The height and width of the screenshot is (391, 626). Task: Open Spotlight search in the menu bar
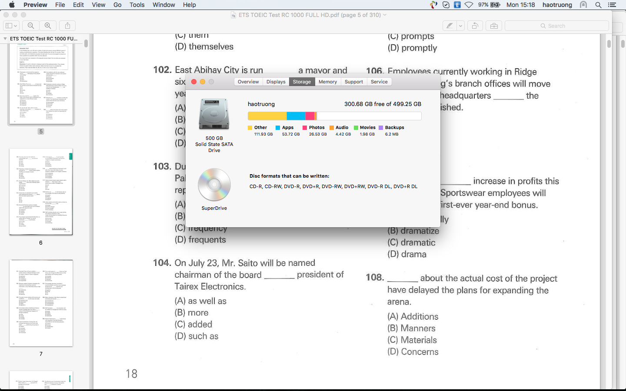pyautogui.click(x=598, y=5)
